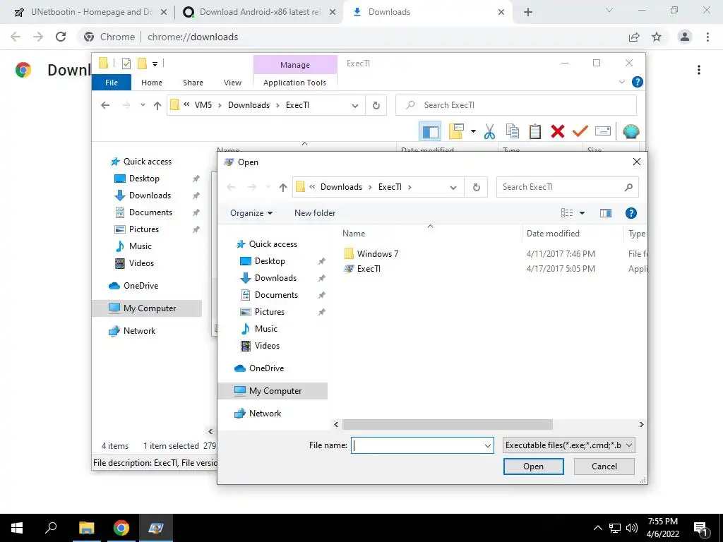723x542 pixels.
Task: Open the Organize dropdown menu
Action: [251, 213]
